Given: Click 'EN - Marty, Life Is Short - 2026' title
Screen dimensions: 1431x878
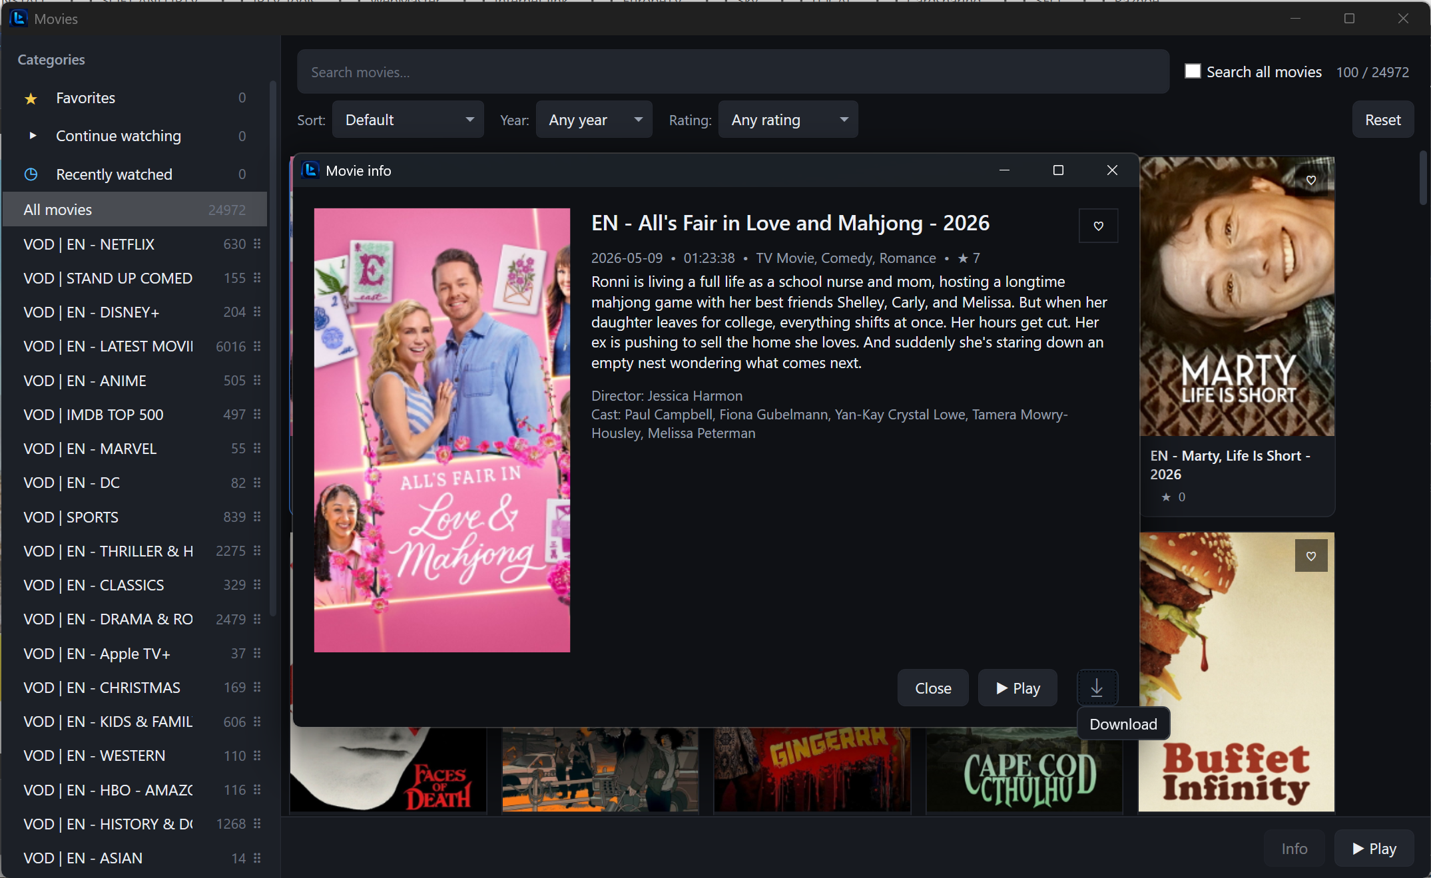Looking at the screenshot, I should [1230, 465].
